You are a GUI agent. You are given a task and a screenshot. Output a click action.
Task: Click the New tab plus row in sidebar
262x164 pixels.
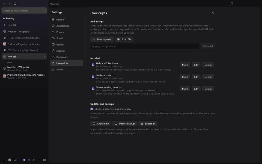[x=24, y=25]
